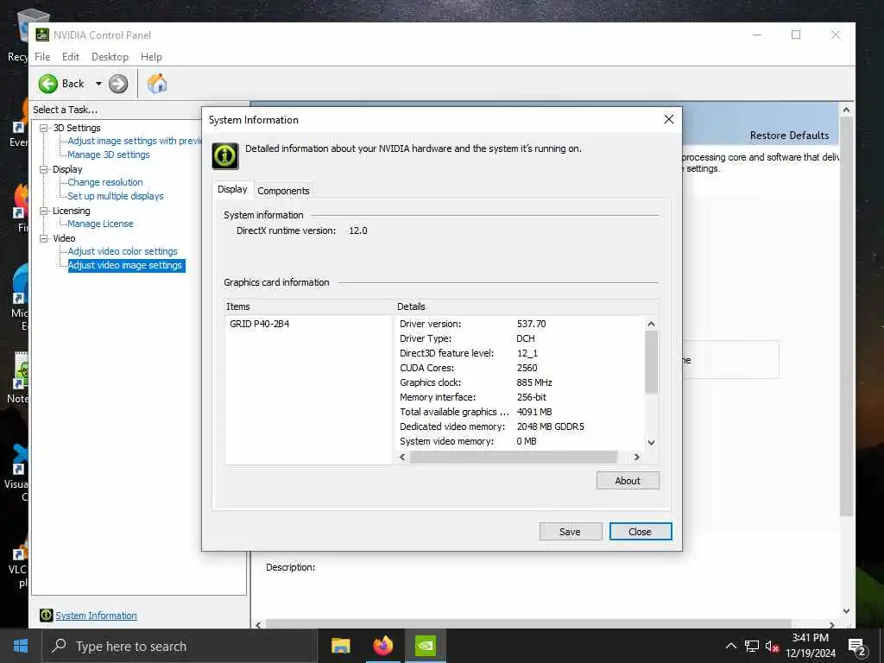Screen dimensions: 884x663
Task: Open the Edit menu
Action: (71, 57)
